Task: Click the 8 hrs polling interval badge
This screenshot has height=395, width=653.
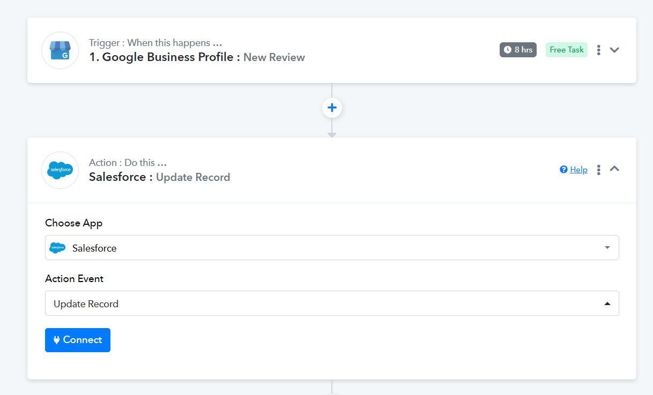Action: (x=518, y=50)
